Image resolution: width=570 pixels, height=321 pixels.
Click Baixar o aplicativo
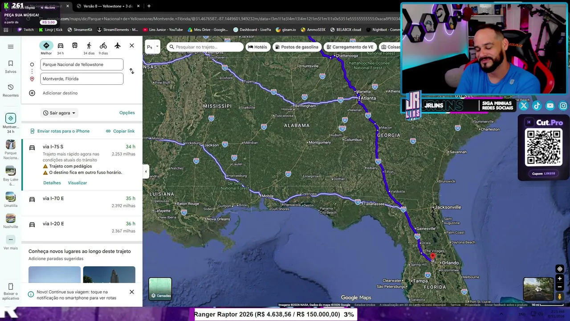11,292
